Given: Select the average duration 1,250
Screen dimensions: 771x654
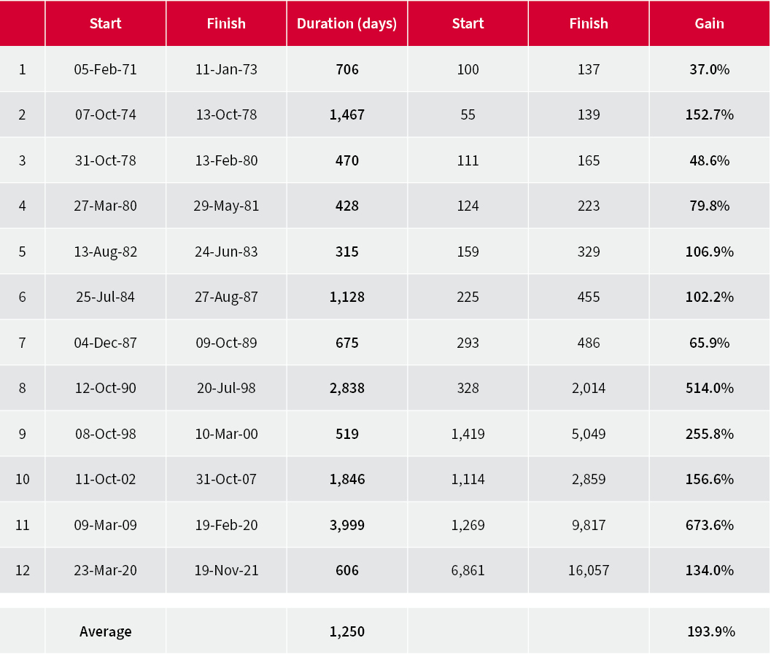Looking at the screenshot, I should point(346,631).
